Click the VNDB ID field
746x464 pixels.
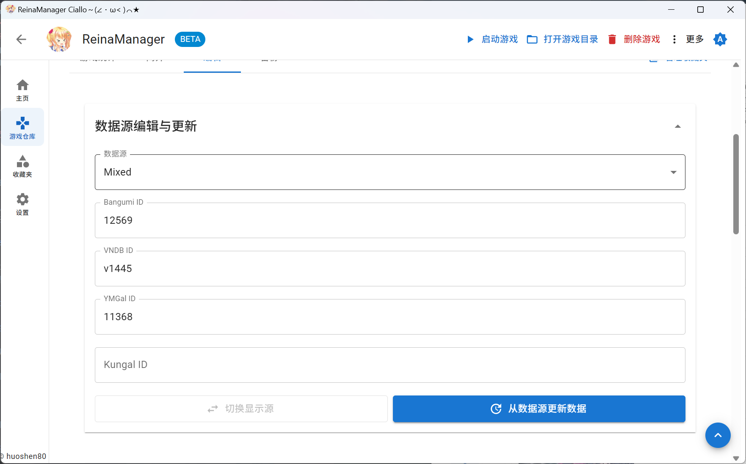tap(390, 269)
